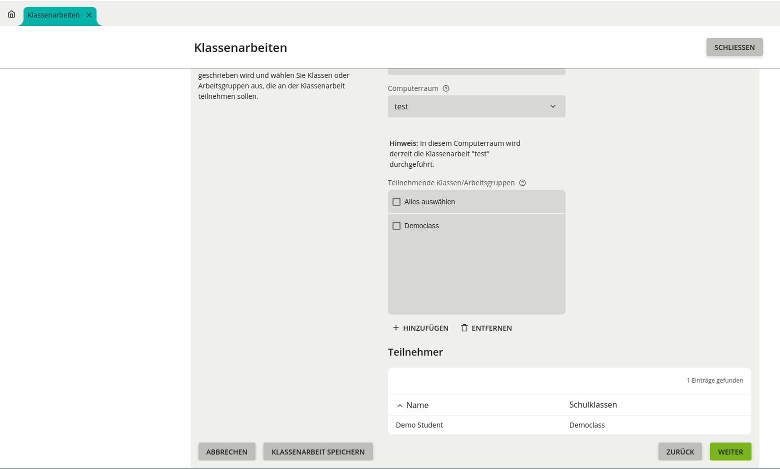Go back with the Zurück button
The width and height of the screenshot is (780, 469).
pyautogui.click(x=679, y=452)
